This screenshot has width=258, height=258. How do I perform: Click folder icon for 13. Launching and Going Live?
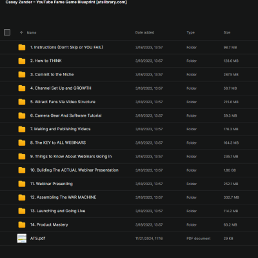tap(22, 211)
